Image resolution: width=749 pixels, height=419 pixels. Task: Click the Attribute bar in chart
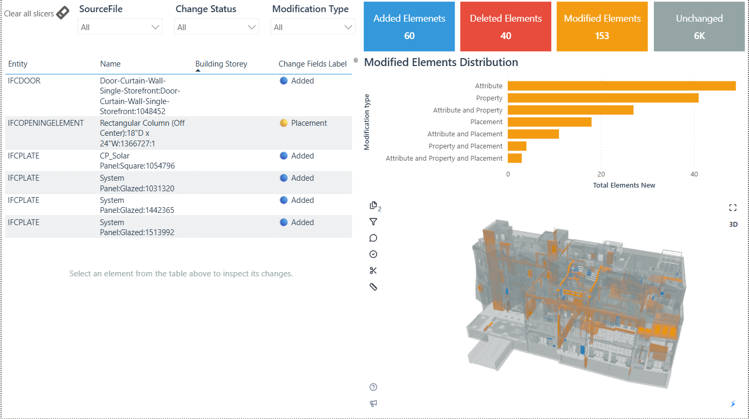point(622,86)
